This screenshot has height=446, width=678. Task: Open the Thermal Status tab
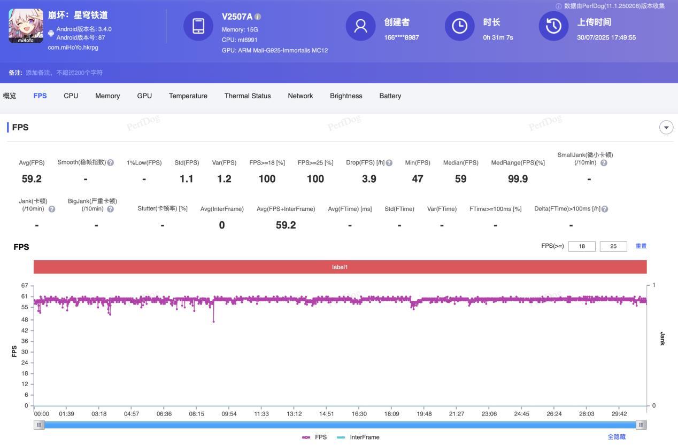pos(248,96)
